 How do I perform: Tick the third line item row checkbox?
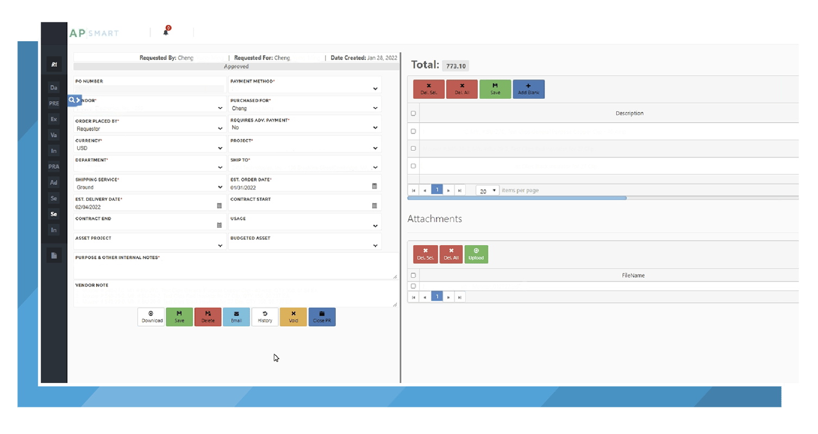click(413, 166)
